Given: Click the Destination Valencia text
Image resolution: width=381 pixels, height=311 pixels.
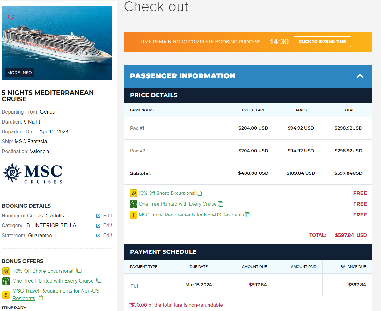Looking at the screenshot, I should 25,152.
